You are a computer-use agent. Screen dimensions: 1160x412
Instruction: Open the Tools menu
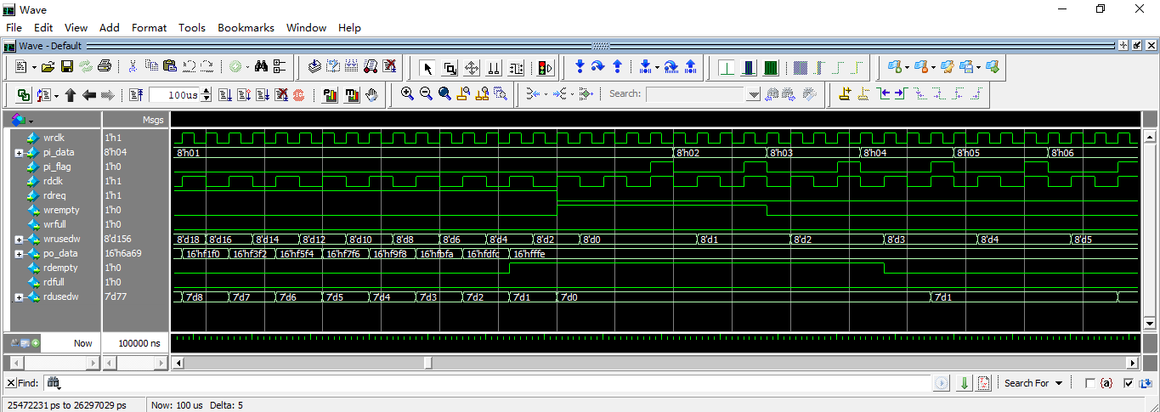(x=192, y=27)
